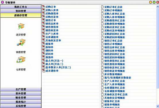Screen dimensions: 159x108
Task: Open the 盘点单(方法一) link
Action: pyautogui.click(x=54, y=61)
